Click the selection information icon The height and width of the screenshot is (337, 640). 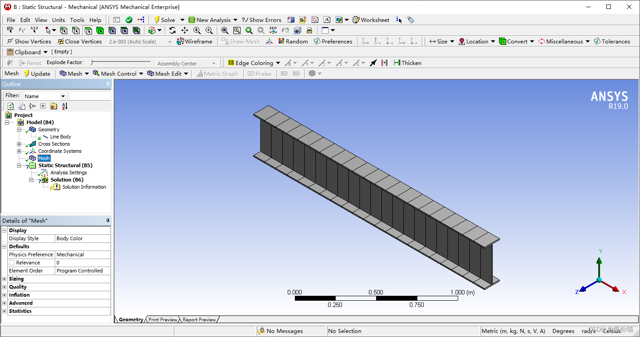pos(399,20)
